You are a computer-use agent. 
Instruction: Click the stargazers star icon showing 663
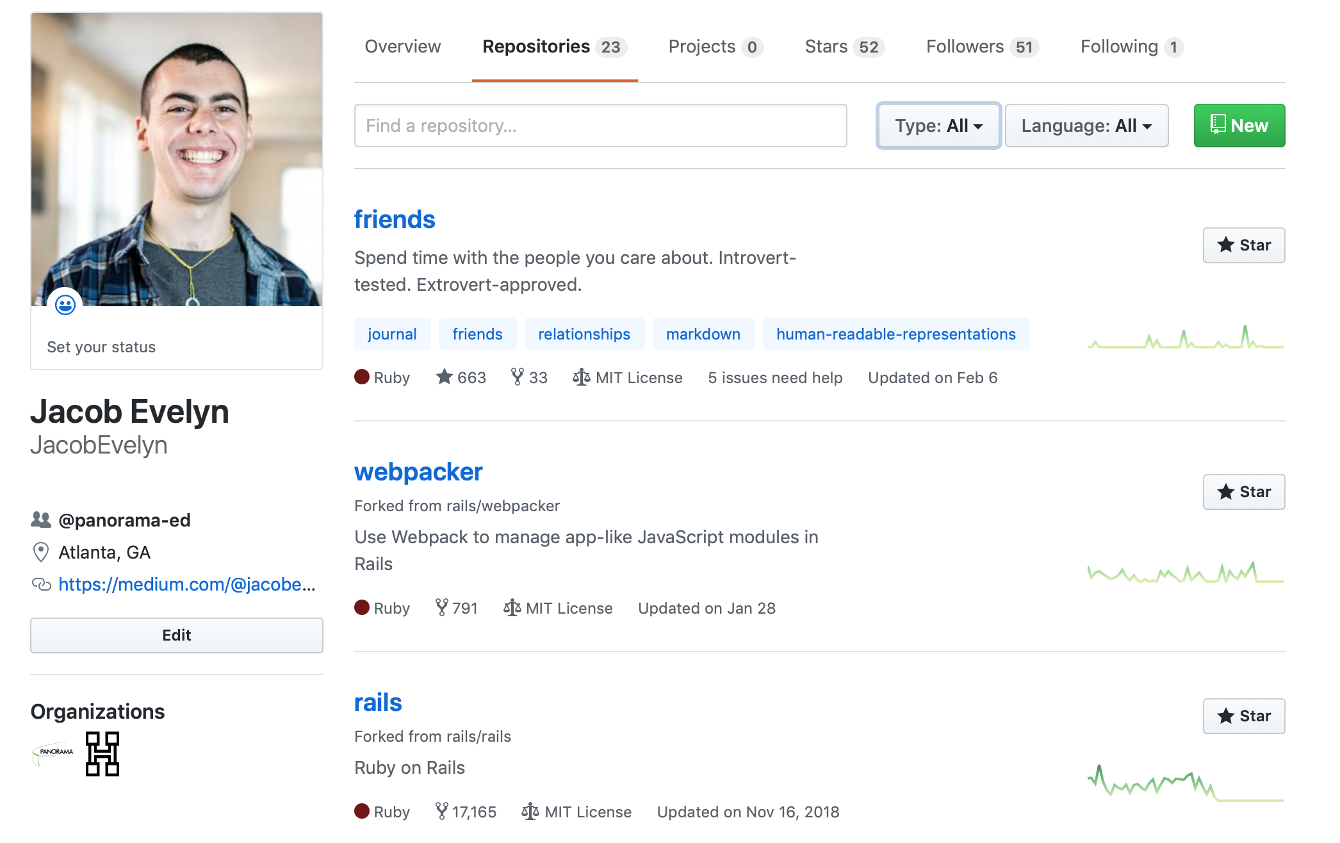pyautogui.click(x=444, y=377)
